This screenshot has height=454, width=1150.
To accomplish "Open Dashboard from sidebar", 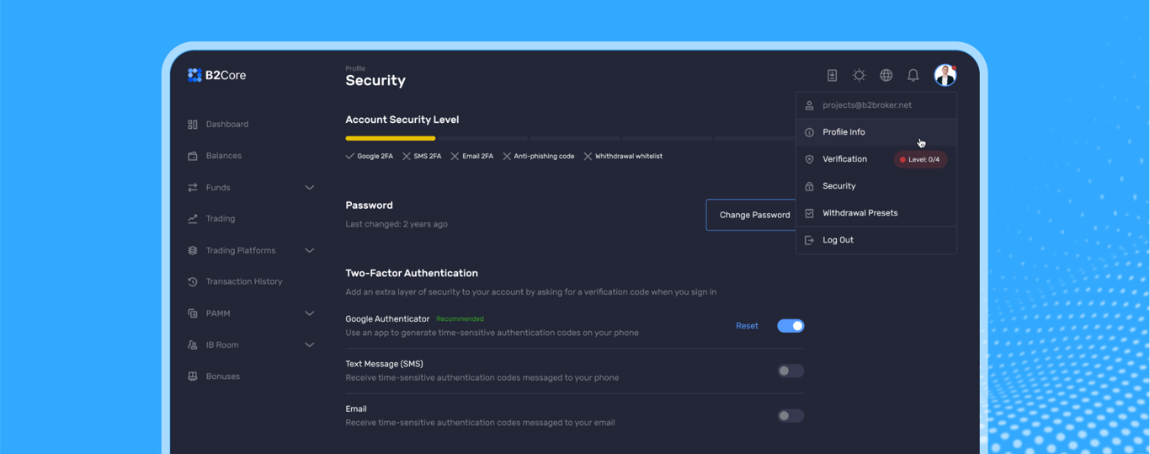I will (226, 124).
